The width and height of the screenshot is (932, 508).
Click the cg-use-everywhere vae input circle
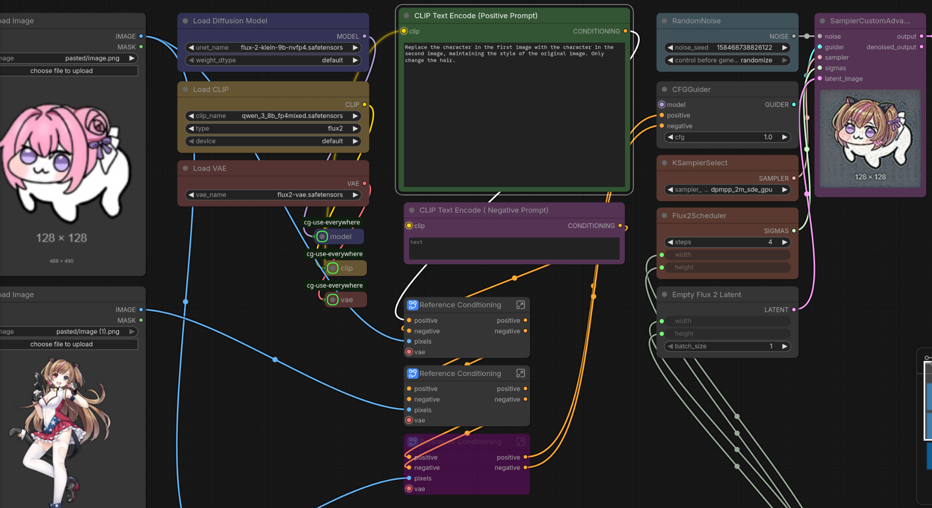click(x=333, y=300)
